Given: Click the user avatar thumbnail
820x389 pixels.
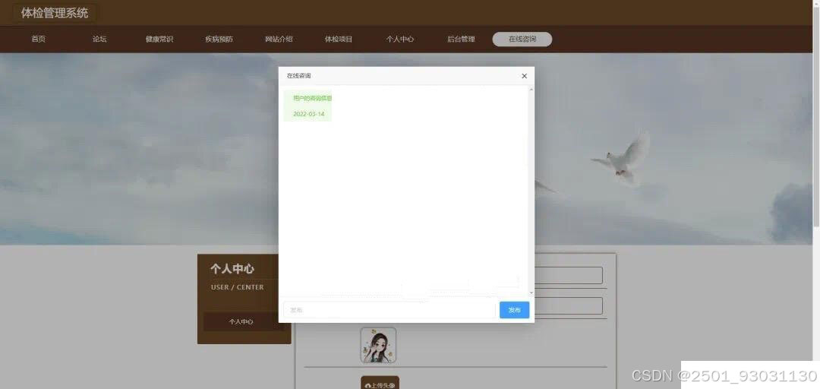Looking at the screenshot, I should click(378, 345).
